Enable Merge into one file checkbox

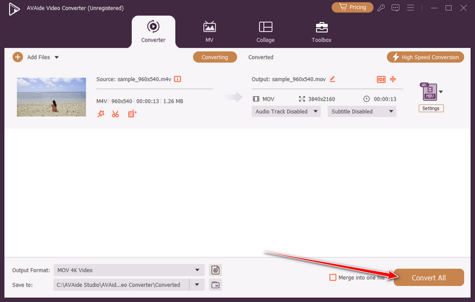coord(332,278)
